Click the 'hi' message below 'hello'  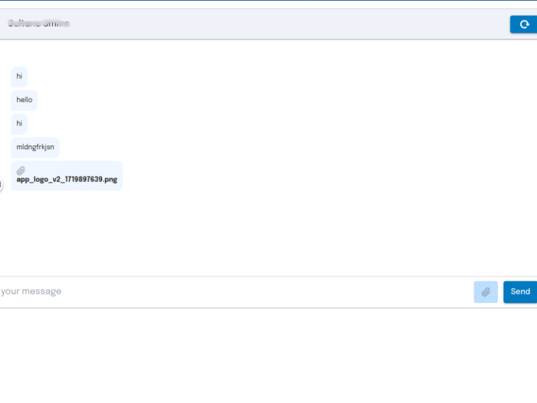pyautogui.click(x=19, y=124)
